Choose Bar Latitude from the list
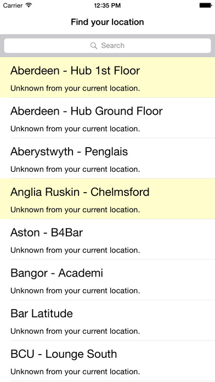The height and width of the screenshot is (382, 215). tap(107, 320)
